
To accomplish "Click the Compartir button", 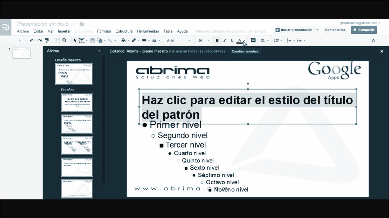I will [x=364, y=30].
